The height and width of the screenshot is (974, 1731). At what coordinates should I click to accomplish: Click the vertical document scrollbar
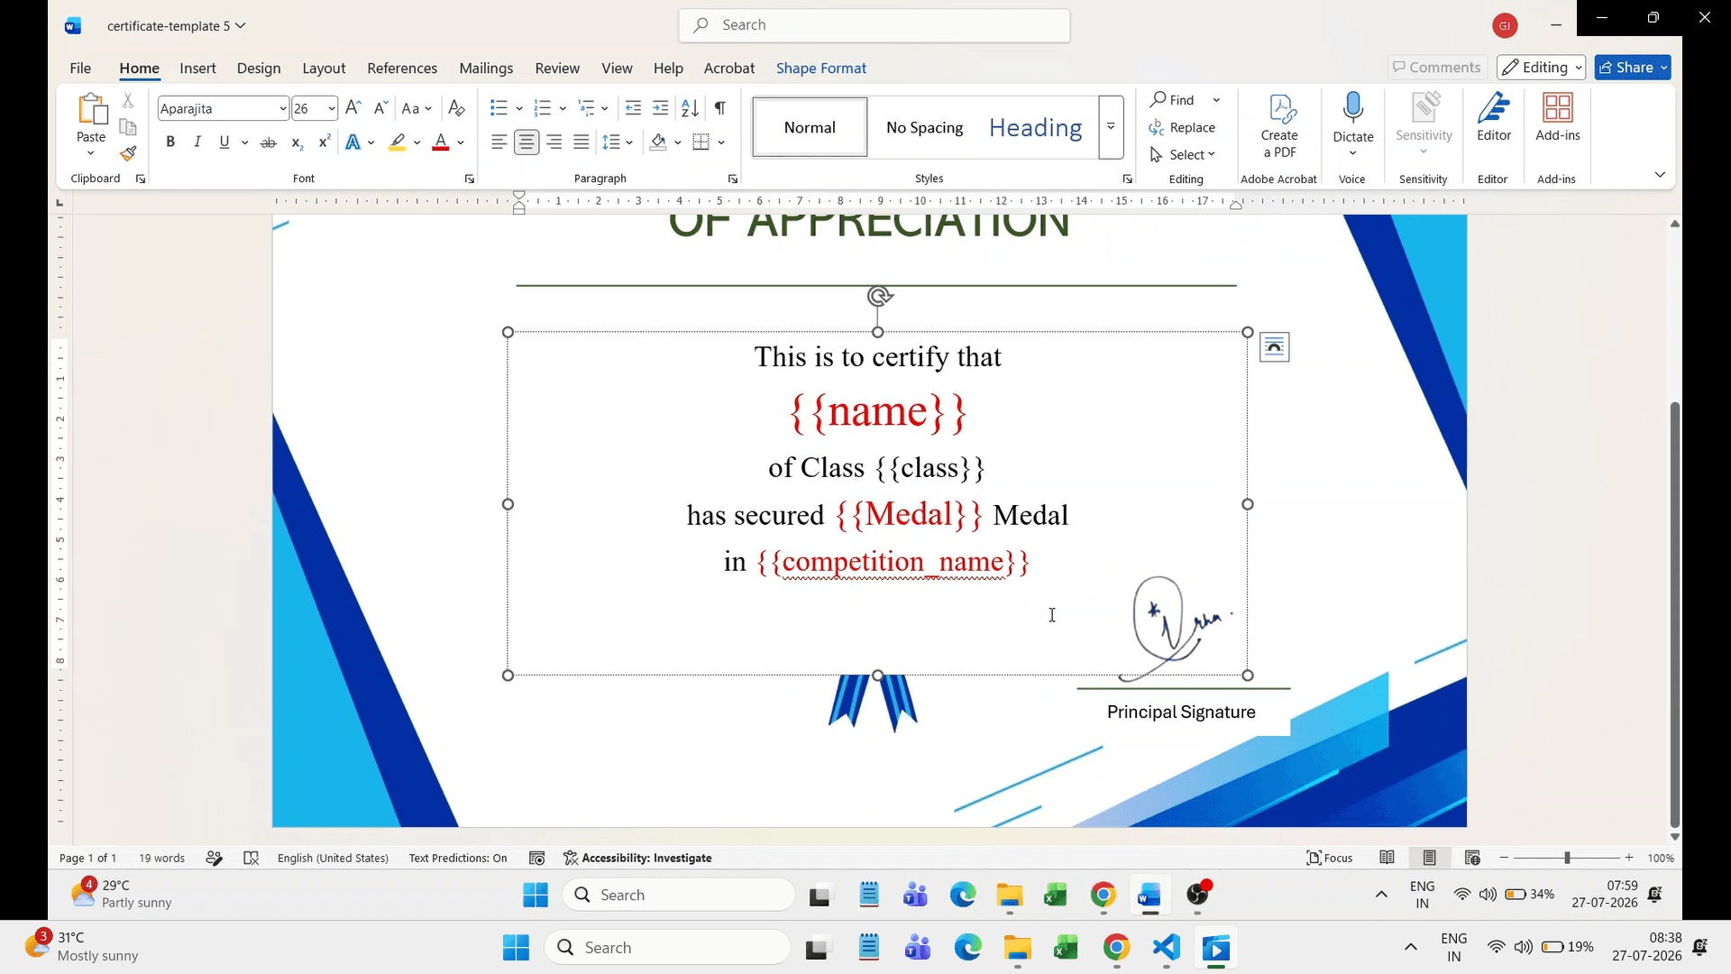click(x=1675, y=613)
